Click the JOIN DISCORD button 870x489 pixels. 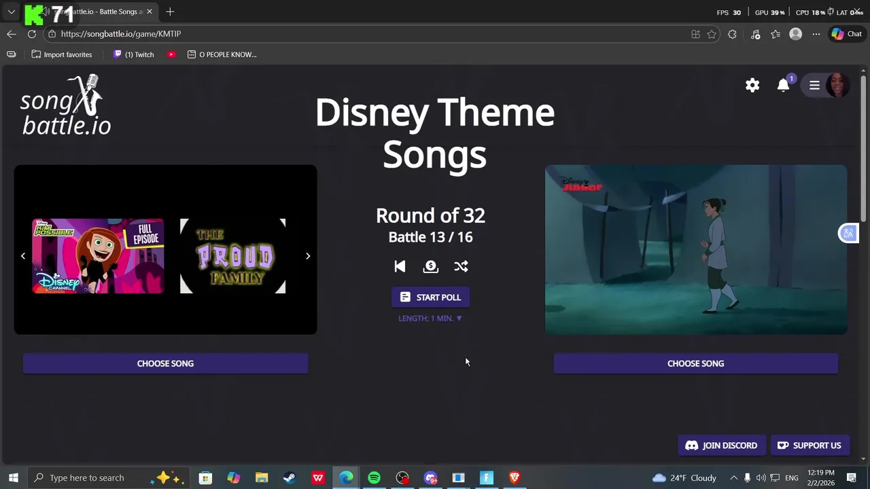[x=721, y=446]
